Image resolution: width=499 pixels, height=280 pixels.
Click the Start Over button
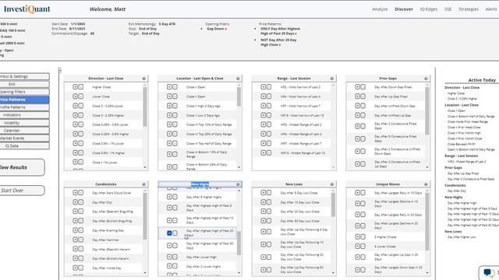pos(22,191)
